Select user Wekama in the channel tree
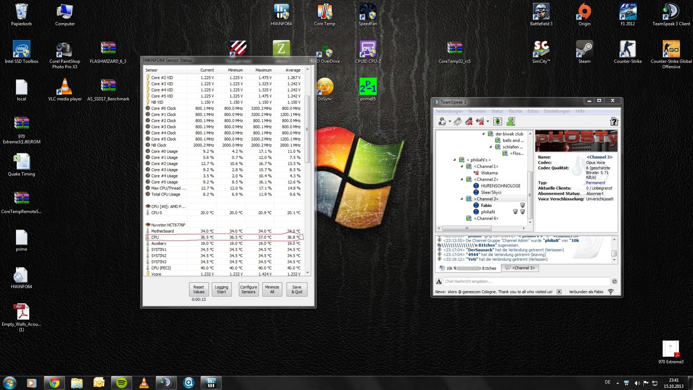This screenshot has height=390, width=693. 489,173
